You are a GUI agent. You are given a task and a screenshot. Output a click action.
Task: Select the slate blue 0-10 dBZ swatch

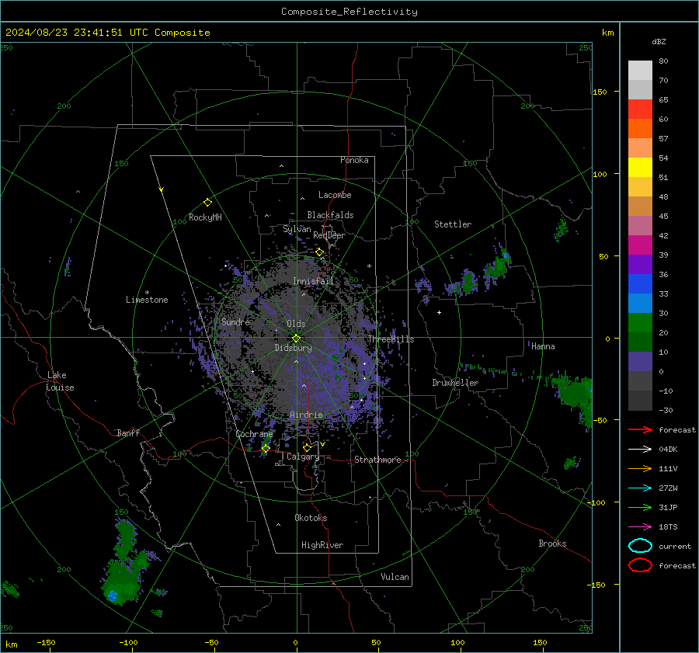click(640, 362)
